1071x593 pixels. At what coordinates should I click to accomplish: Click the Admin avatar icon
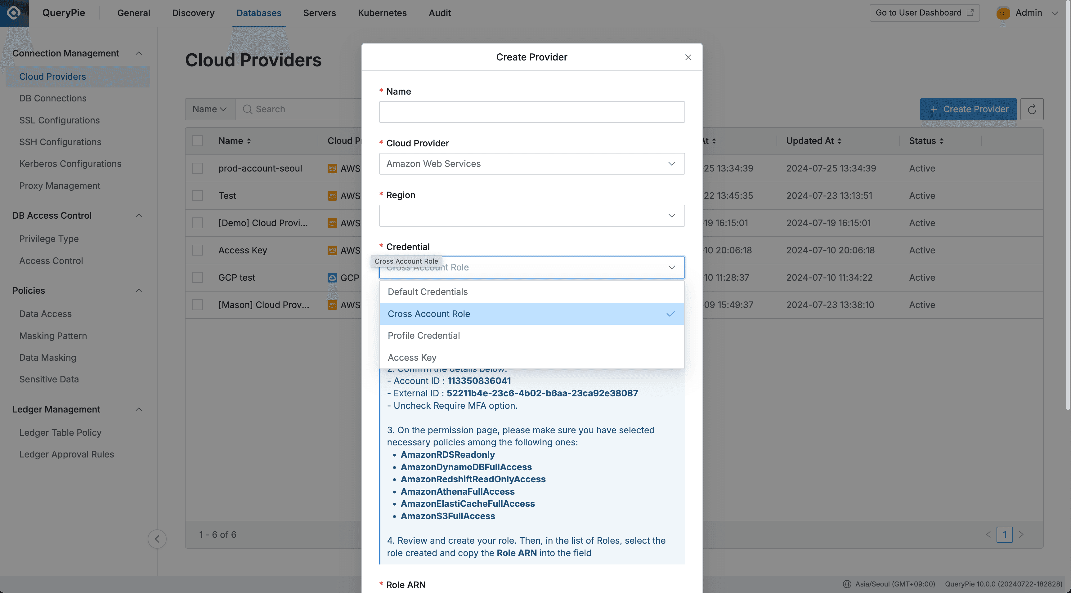(x=1003, y=13)
